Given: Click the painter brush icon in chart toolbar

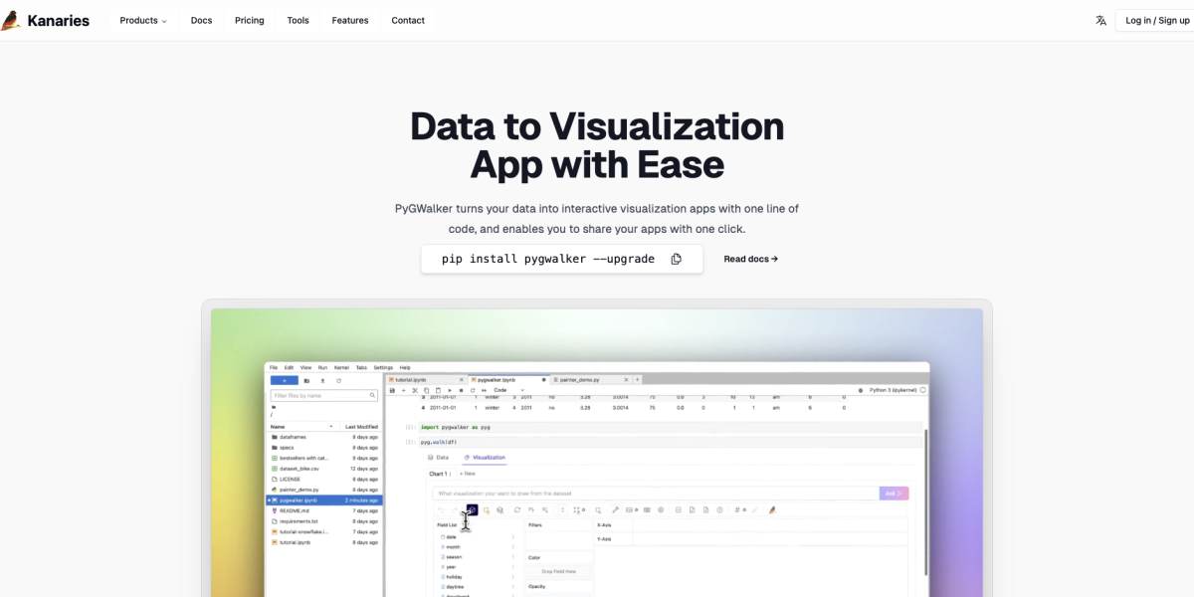Looking at the screenshot, I should click(x=772, y=510).
